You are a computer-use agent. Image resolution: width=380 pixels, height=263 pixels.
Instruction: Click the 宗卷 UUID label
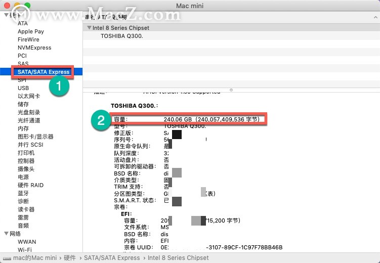coord(139,247)
